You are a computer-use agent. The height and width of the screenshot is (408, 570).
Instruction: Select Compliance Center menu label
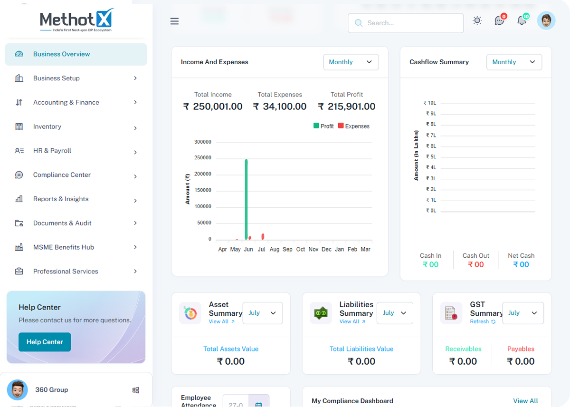(62, 175)
